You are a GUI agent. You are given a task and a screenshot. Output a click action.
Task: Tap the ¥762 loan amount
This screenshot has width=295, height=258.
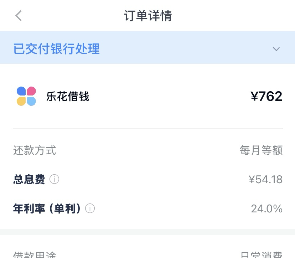pyautogui.click(x=266, y=97)
